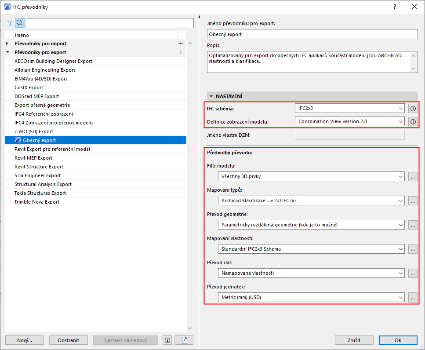This screenshot has width=425, height=350.
Task: Open IFC schéma dropdown
Action: [350, 109]
